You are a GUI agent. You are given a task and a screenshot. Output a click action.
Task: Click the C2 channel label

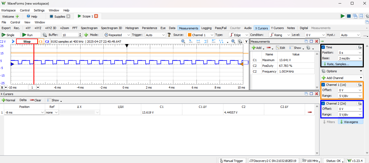click(x=47, y=42)
